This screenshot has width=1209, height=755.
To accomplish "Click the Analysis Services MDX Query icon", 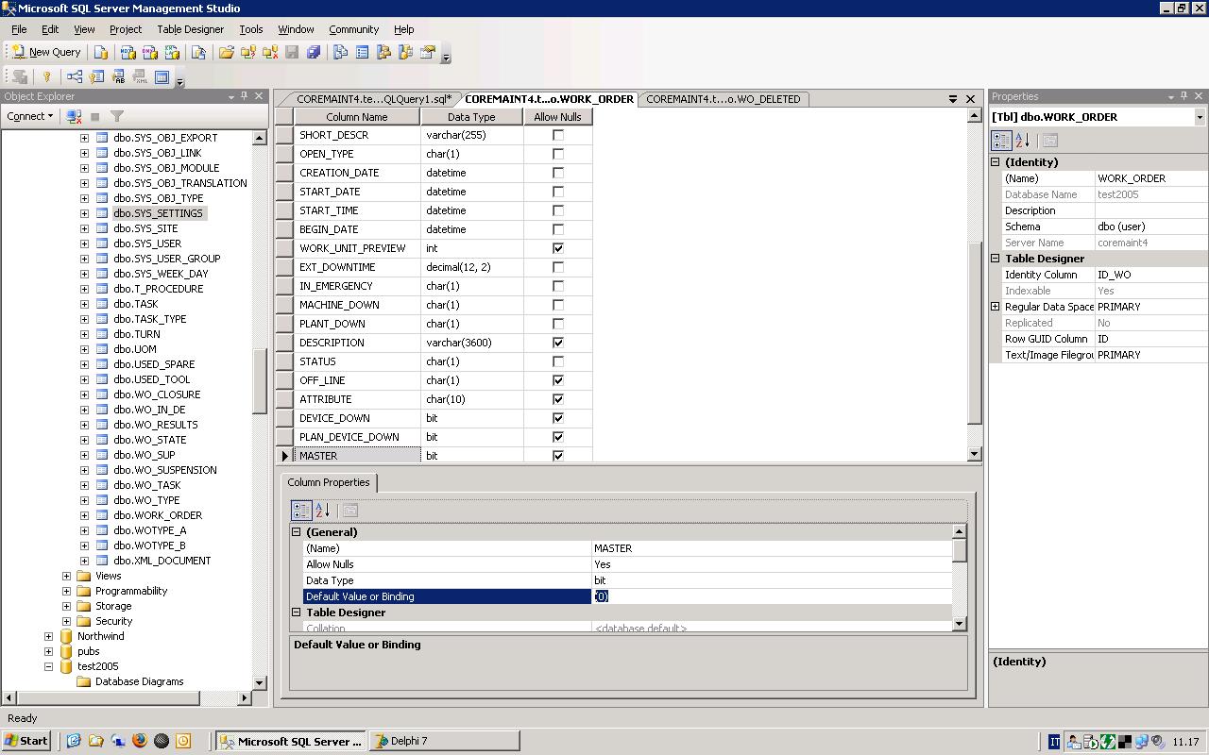I will click(x=128, y=52).
